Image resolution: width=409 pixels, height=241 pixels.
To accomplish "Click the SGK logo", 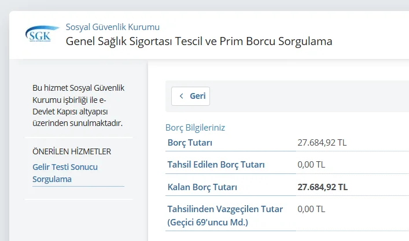I will coord(42,34).
